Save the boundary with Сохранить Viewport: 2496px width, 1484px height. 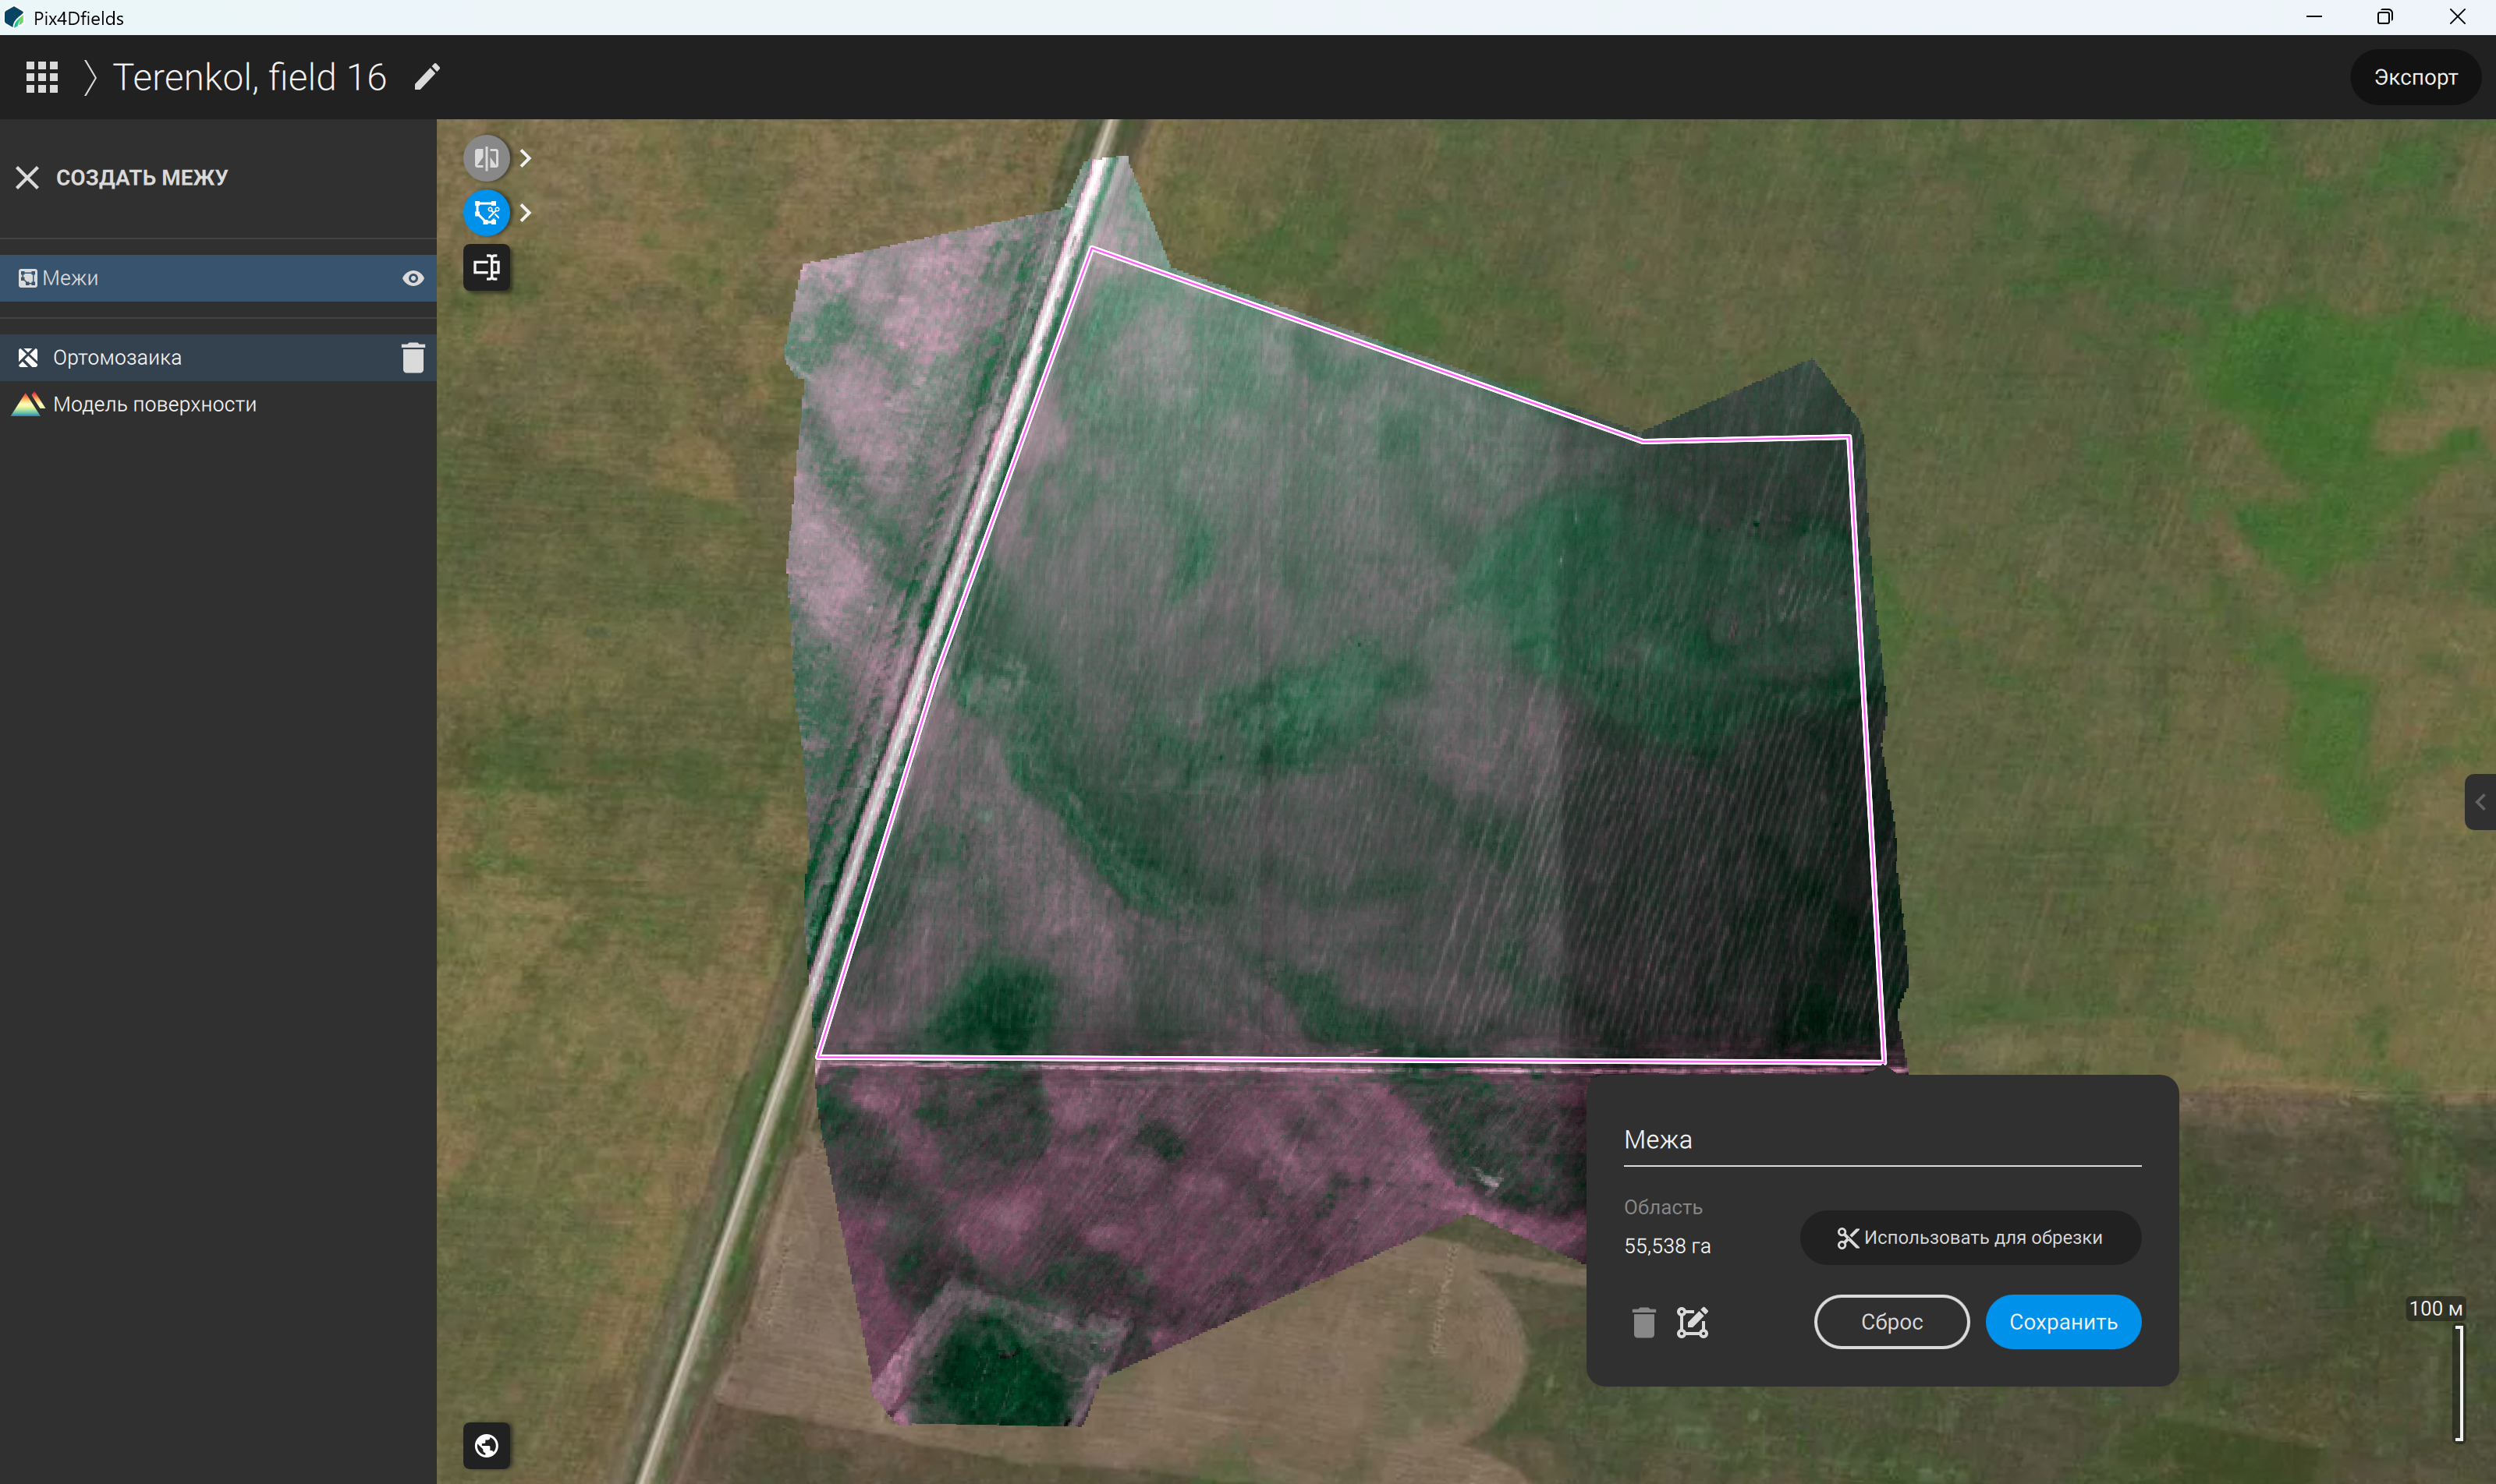coord(2062,1322)
